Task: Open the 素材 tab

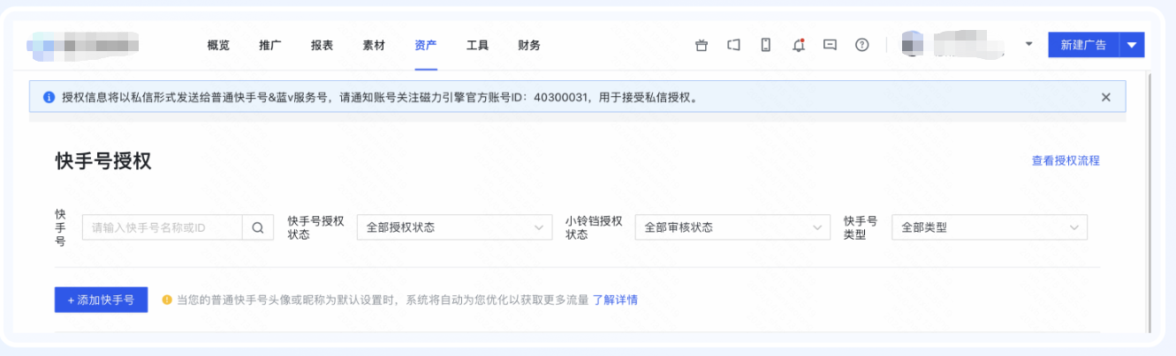Action: [374, 45]
